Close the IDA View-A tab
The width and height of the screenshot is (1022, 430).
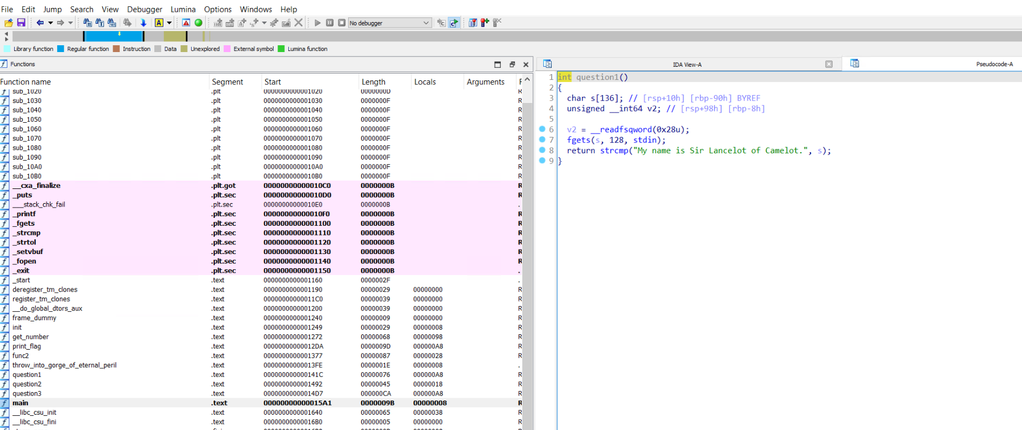pyautogui.click(x=829, y=64)
